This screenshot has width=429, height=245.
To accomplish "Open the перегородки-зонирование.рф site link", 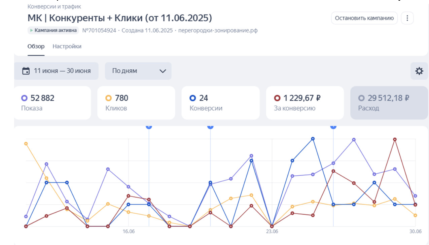I will click(218, 30).
